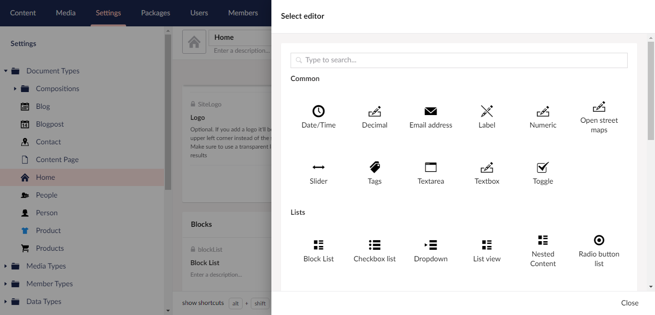Select the Dropdown editor icon

click(x=431, y=245)
